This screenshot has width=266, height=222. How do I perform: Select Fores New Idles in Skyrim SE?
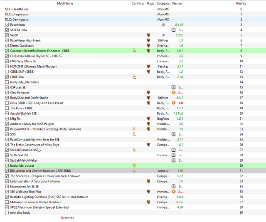click(135, 56)
